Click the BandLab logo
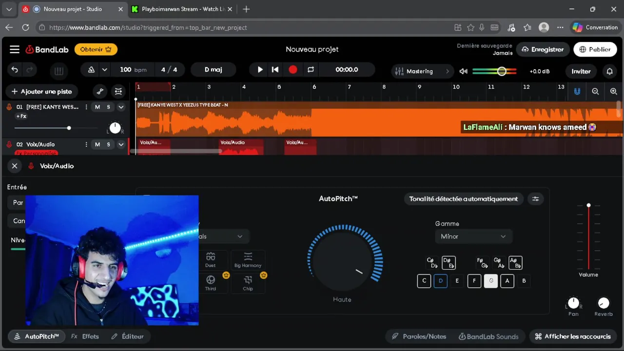Screen dimensions: 624x351 coord(47,49)
